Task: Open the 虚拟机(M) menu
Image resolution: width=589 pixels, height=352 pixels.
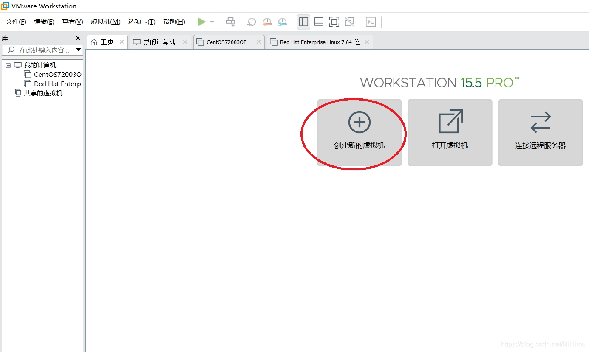Action: [x=106, y=22]
